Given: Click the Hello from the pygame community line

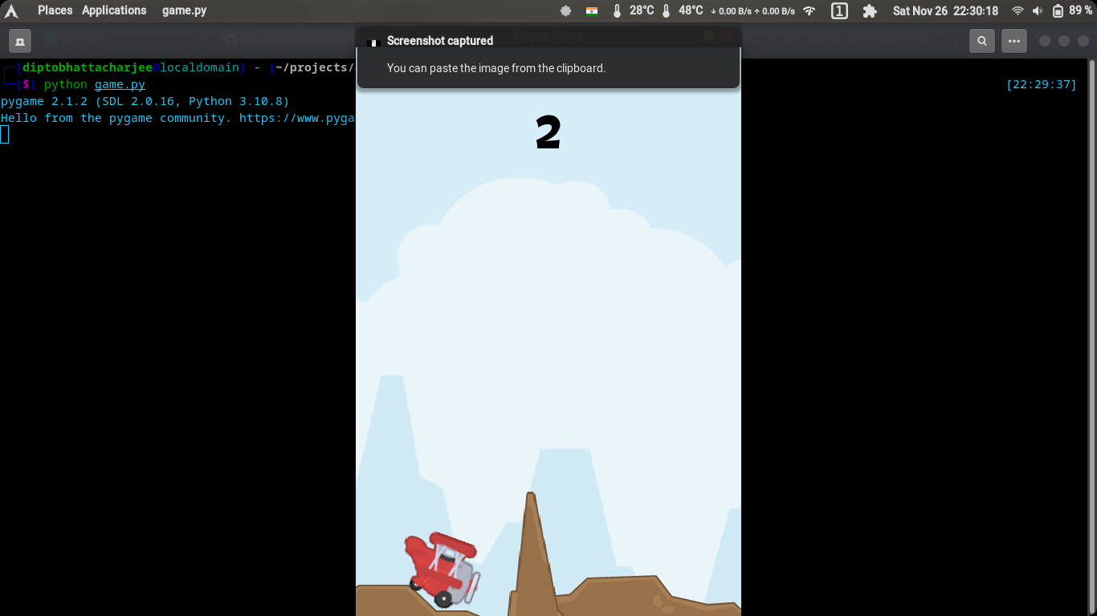Looking at the screenshot, I should 177,118.
